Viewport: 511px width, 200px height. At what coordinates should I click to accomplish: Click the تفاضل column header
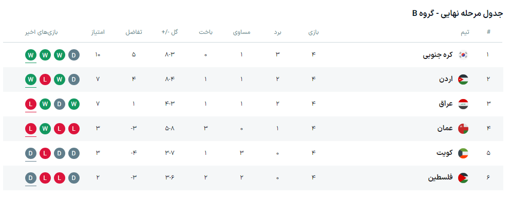coord(134,32)
